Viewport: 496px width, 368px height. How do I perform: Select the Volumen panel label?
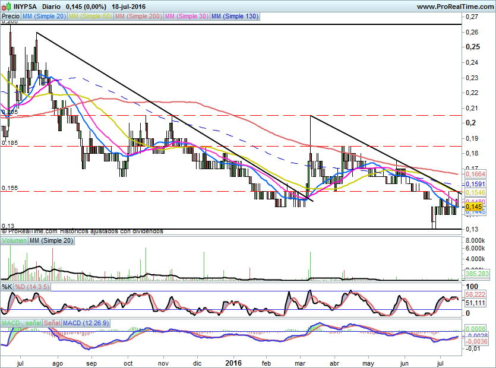[14, 240]
